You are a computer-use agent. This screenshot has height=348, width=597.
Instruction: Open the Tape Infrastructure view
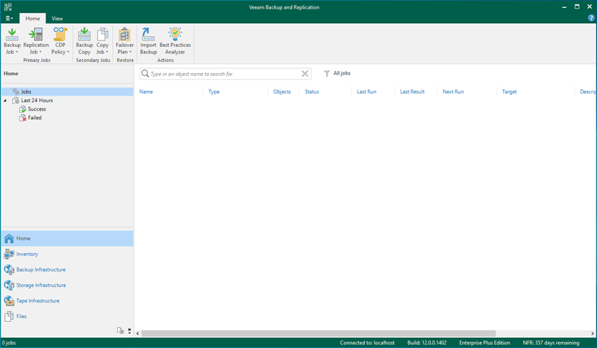point(67,301)
